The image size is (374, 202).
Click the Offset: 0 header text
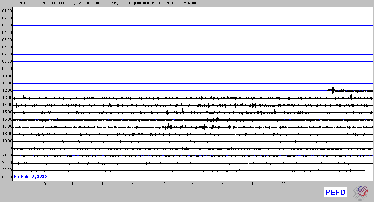[166, 3]
